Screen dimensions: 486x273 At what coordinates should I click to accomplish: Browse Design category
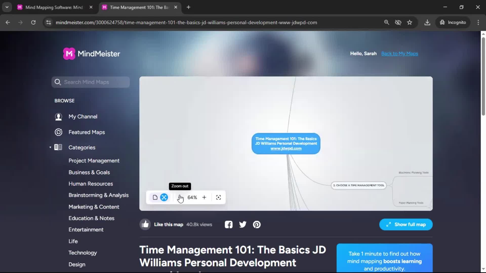(77, 264)
